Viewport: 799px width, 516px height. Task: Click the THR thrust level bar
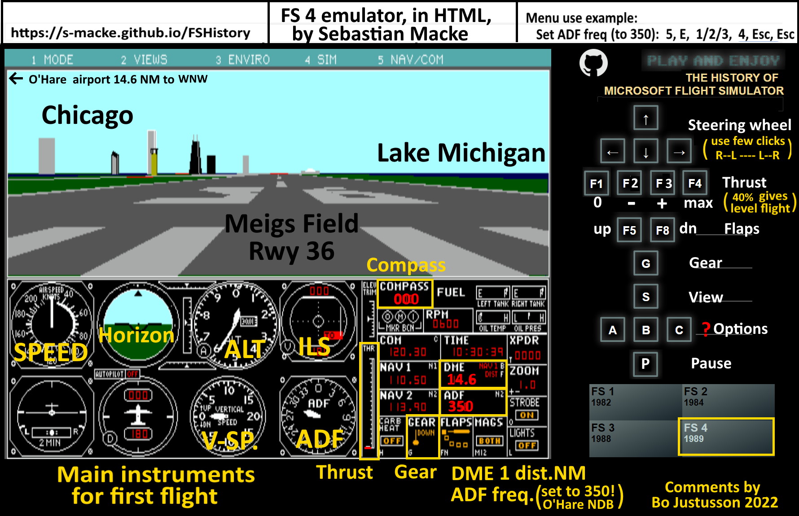[x=370, y=402]
